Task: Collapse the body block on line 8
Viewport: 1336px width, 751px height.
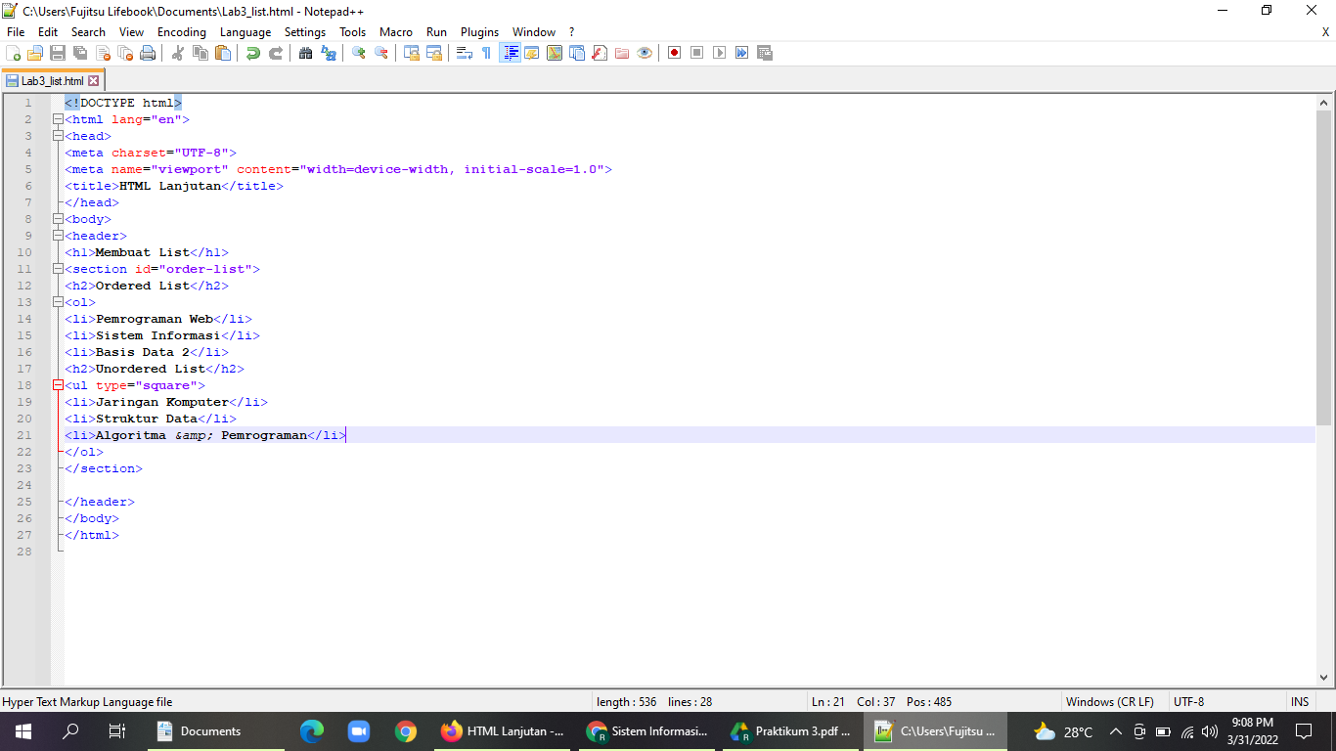Action: (58, 219)
